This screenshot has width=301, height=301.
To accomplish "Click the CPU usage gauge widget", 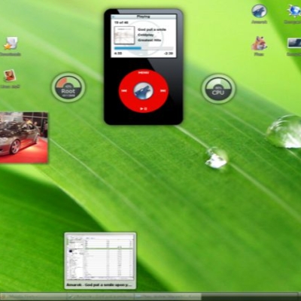I will click(x=218, y=88).
